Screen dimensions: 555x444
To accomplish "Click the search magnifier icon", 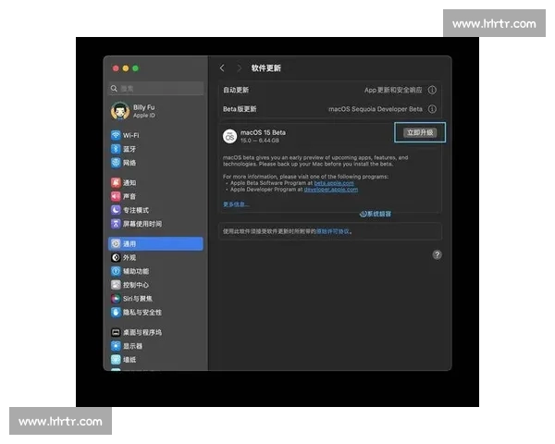I will 114,89.
